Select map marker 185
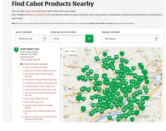This screenshot has height=131, width=166. point(142,78)
